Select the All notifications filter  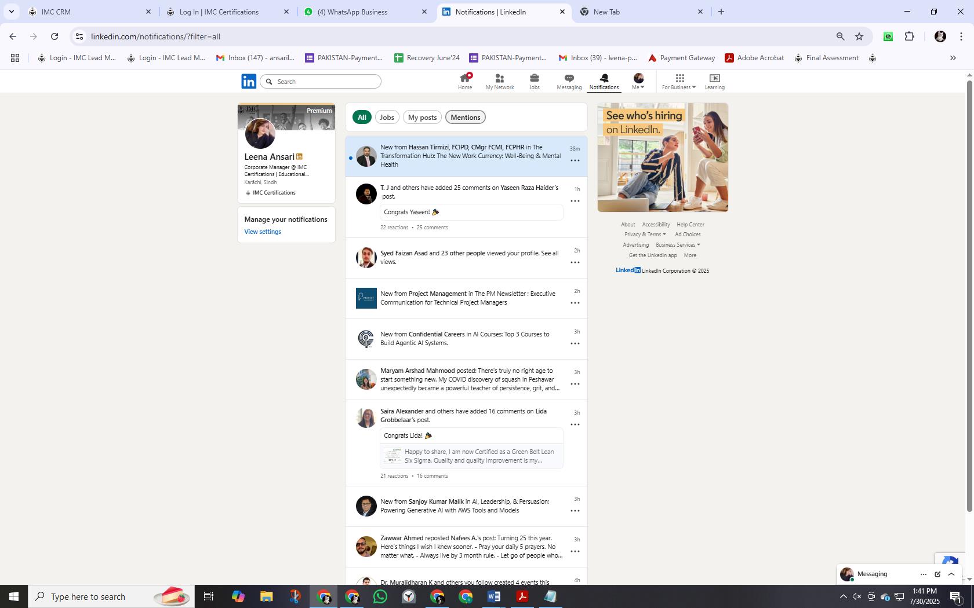coord(362,117)
